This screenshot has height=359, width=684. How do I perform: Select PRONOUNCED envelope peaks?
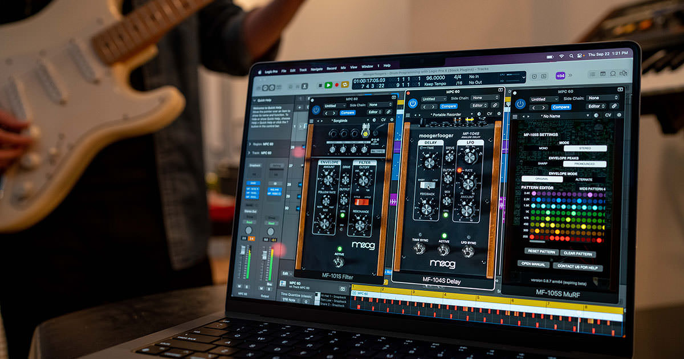pos(585,164)
